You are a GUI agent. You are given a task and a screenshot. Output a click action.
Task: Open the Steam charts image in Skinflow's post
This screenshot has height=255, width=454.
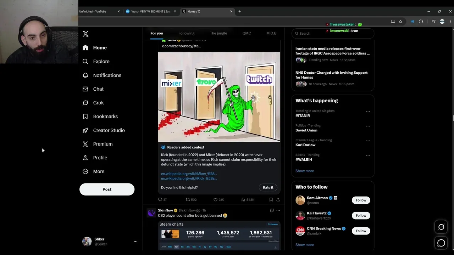point(219,236)
